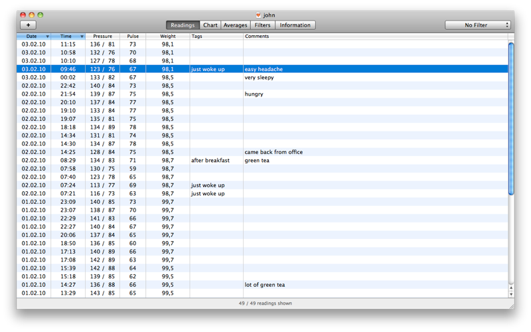Click the scrollbar down arrow
Screen dimensions: 531x332
pyautogui.click(x=511, y=294)
